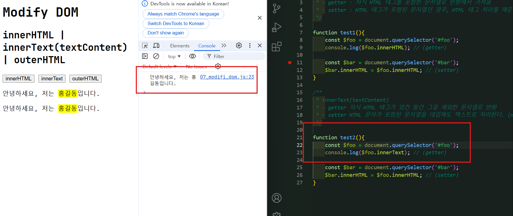
Task: Click the innerHTML button on the page
Action: (x=18, y=79)
